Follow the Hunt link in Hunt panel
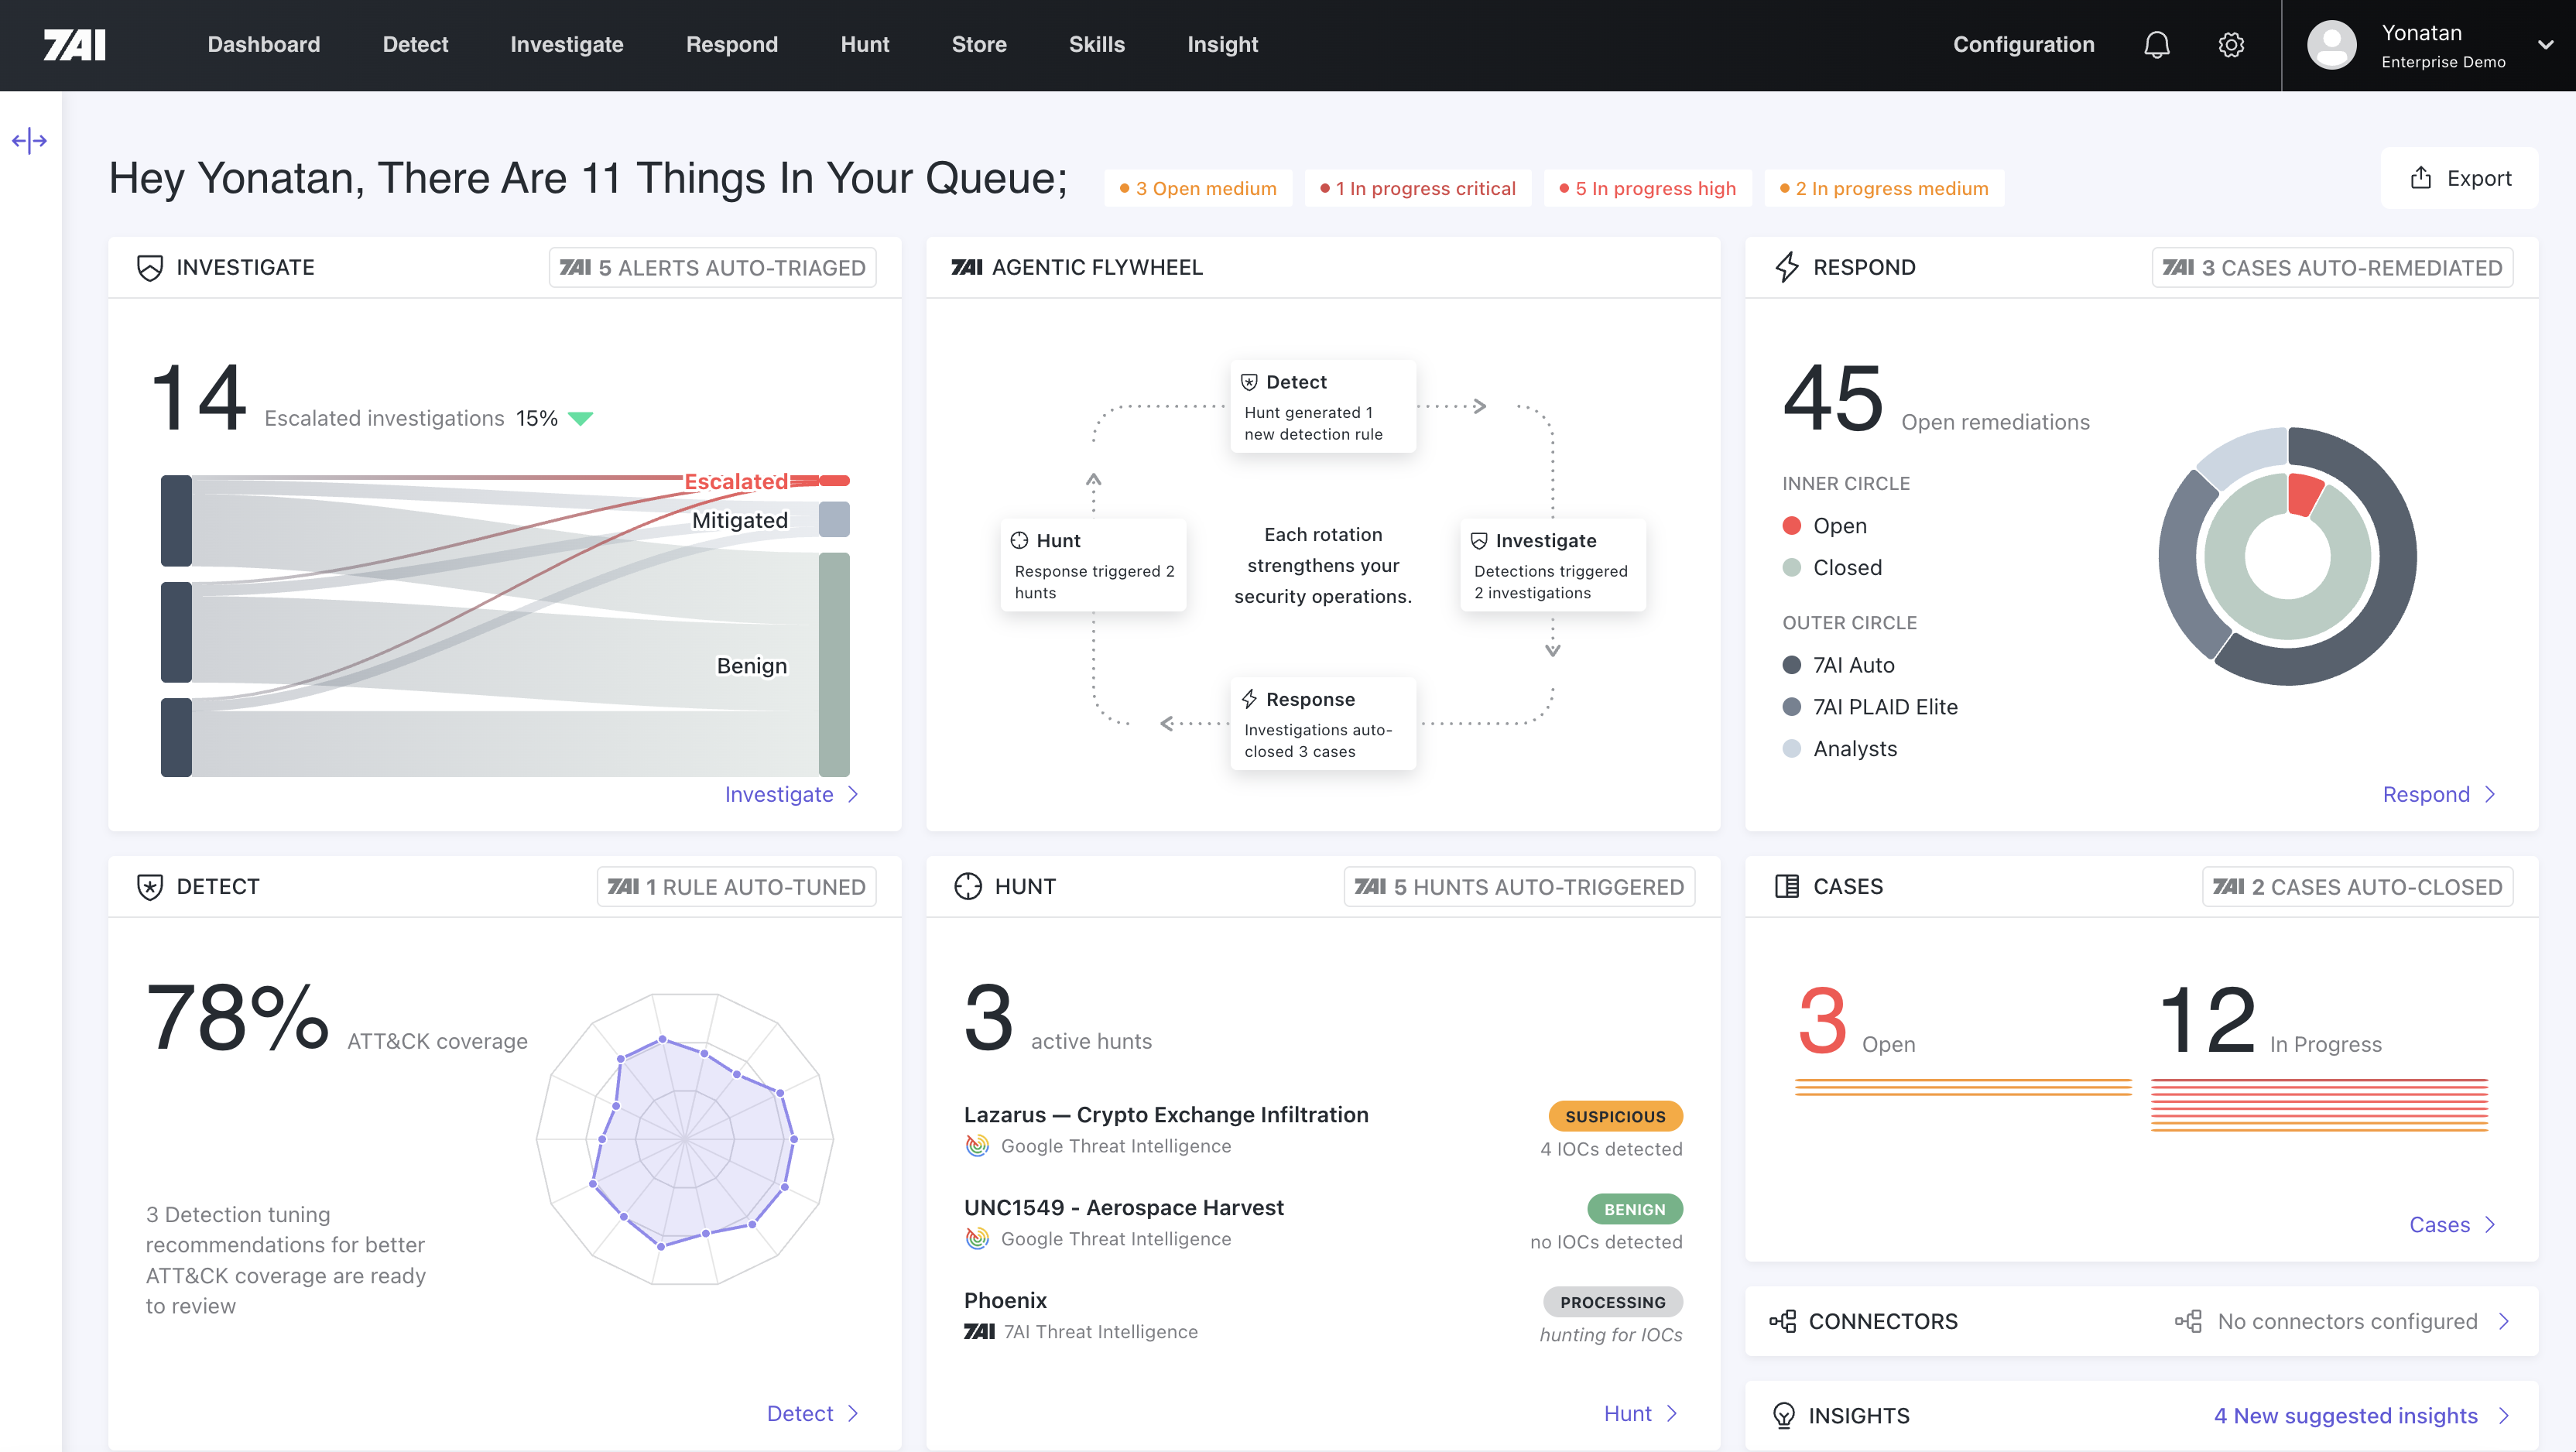Image resolution: width=2576 pixels, height=1452 pixels. pyautogui.click(x=1641, y=1413)
